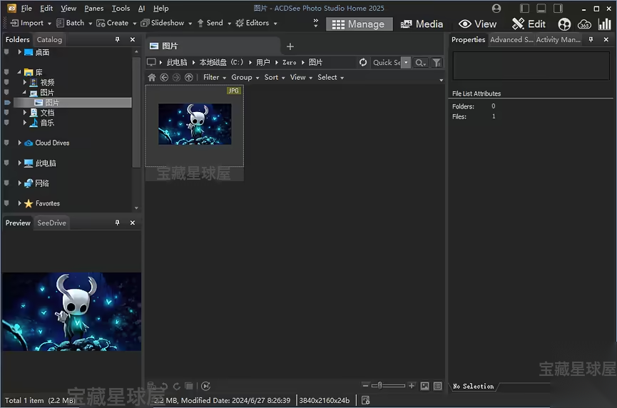Viewport: 617px width, 408px height.
Task: Open the Select dropdown
Action: [330, 78]
